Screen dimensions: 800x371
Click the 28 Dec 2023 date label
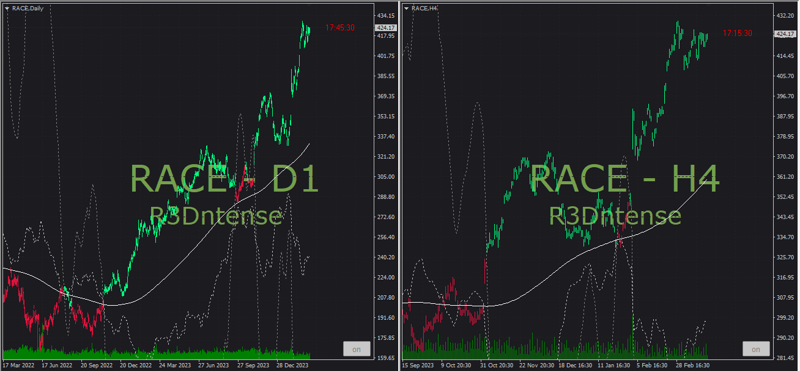[292, 366]
